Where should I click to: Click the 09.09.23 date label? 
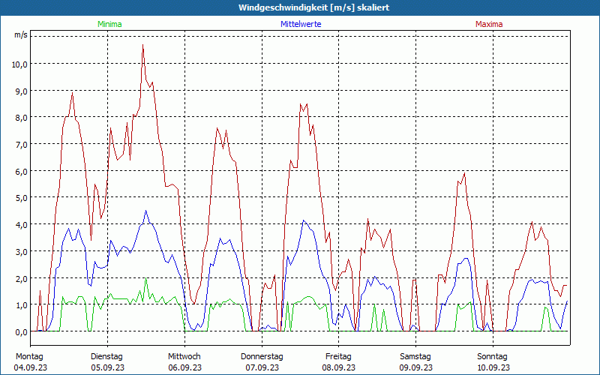point(416,367)
